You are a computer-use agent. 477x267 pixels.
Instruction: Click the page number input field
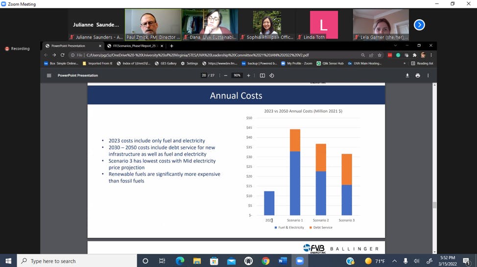(x=204, y=76)
